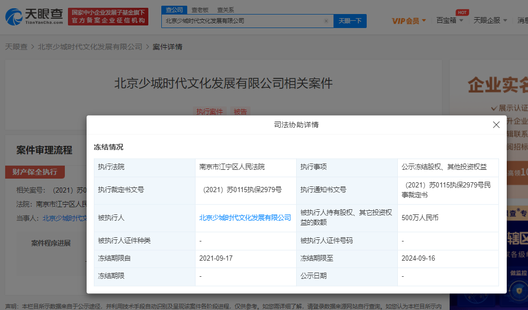Expand the 百宝箱 menu
The width and height of the screenshot is (528, 310).
[450, 21]
